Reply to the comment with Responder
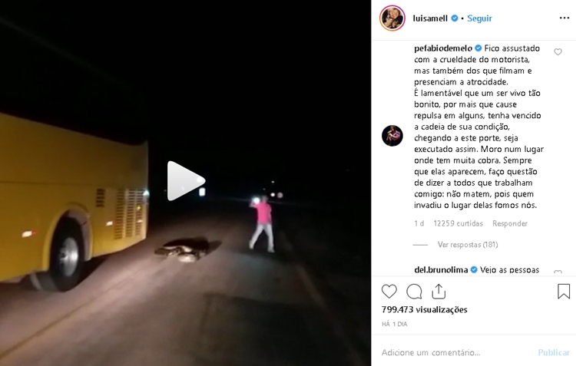Image resolution: width=576 pixels, height=366 pixels. coord(509,223)
